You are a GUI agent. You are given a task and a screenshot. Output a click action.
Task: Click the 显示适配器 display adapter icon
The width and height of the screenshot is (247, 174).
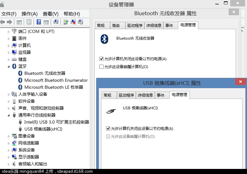[14, 157]
